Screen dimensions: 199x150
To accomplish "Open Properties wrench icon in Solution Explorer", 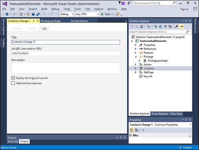I will point(176,26).
